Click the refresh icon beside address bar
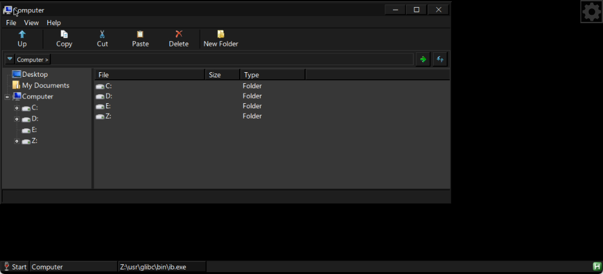 pyautogui.click(x=440, y=59)
